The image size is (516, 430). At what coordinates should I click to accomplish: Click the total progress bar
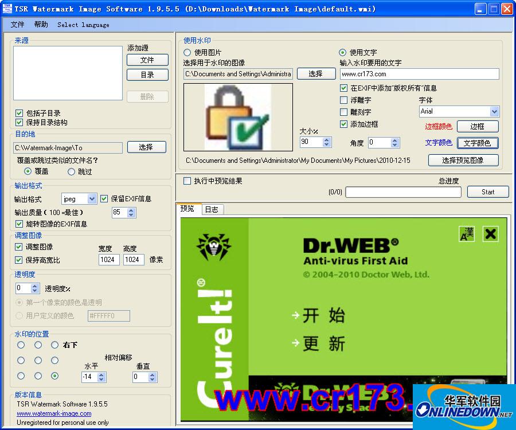coord(404,192)
